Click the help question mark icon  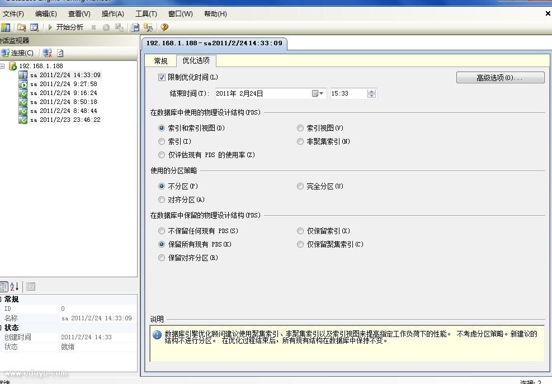[x=164, y=27]
